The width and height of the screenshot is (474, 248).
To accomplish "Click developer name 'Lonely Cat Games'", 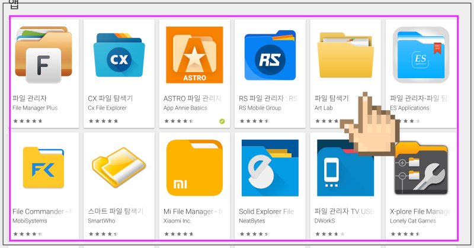I will (412, 221).
